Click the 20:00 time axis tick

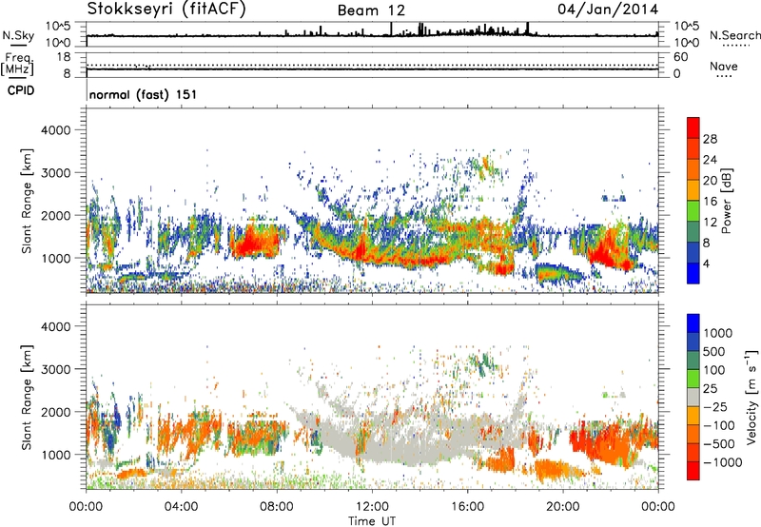(563, 507)
